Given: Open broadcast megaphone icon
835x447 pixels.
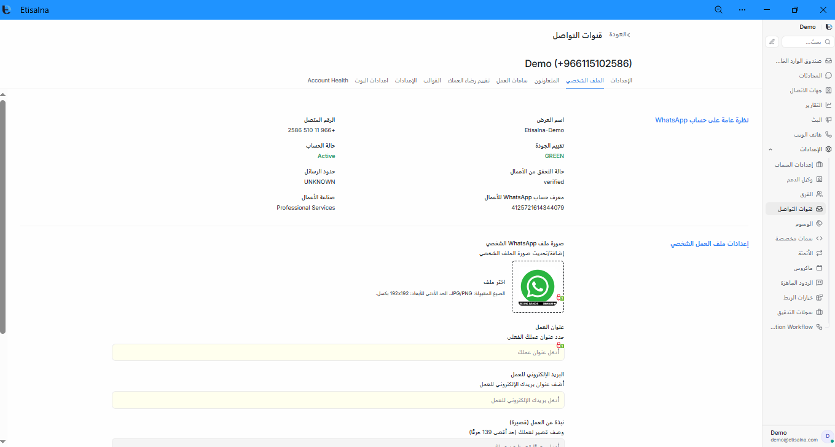Looking at the screenshot, I should 828,120.
